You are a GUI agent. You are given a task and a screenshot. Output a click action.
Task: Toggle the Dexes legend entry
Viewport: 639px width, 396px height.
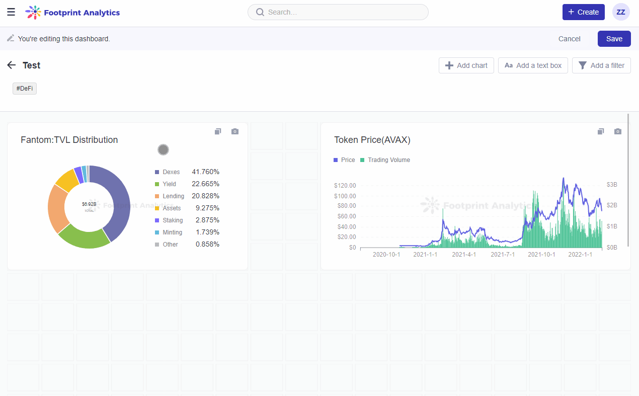[x=168, y=172]
